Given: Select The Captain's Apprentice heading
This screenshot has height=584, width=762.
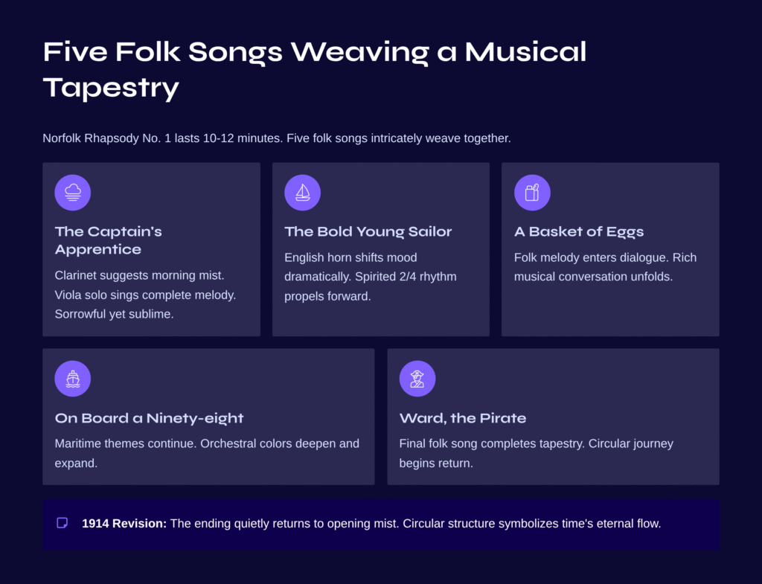Looking at the screenshot, I should (109, 240).
